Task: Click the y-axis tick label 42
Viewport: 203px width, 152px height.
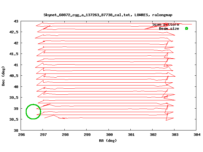Action: click(16, 43)
